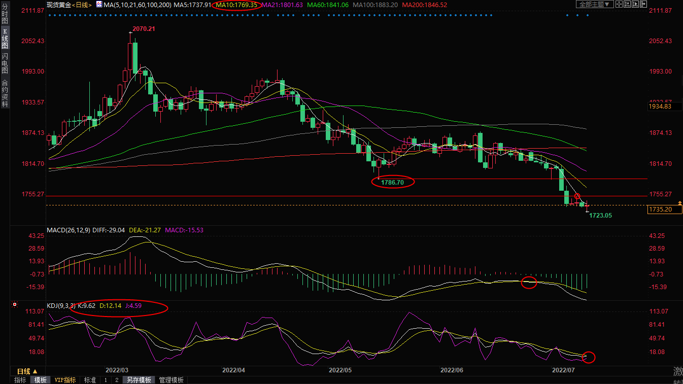Click the 另存模板 save template button
Viewport: 683px width, 384px height.
139,380
